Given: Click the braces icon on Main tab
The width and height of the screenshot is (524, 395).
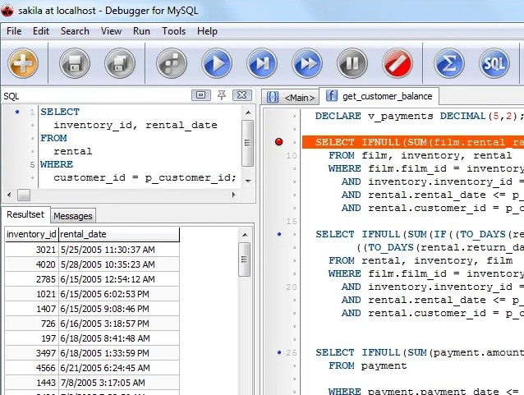Looking at the screenshot, I should [273, 97].
